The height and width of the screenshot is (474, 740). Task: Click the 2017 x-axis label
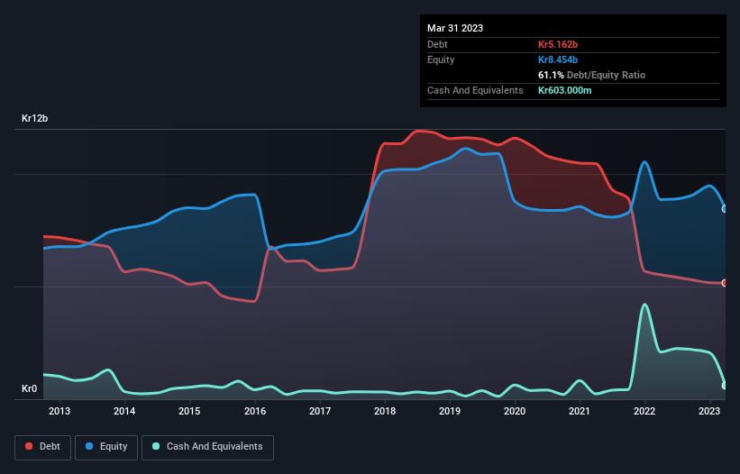click(320, 411)
